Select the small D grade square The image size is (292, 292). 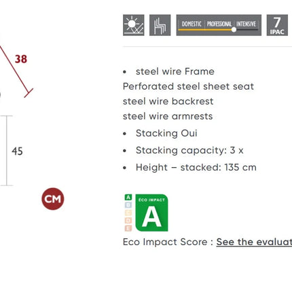[128, 220]
